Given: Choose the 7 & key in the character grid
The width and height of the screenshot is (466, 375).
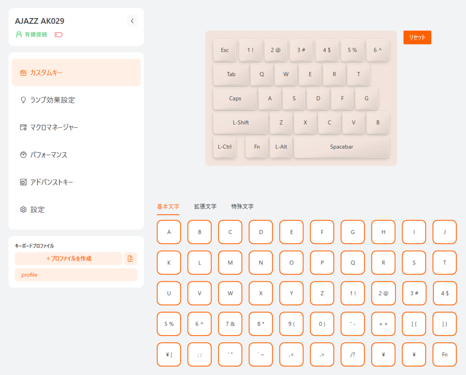Looking at the screenshot, I should (230, 324).
